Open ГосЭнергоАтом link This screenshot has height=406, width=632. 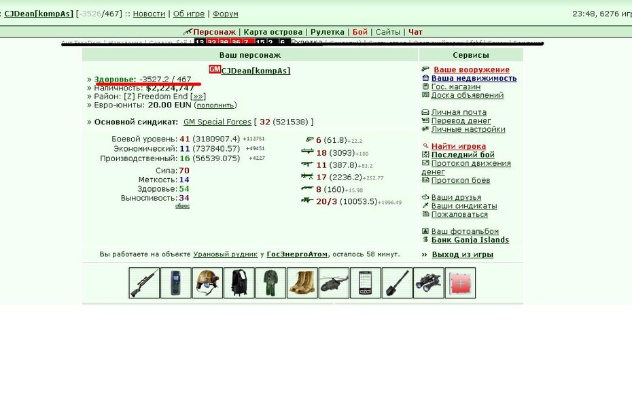coord(297,254)
